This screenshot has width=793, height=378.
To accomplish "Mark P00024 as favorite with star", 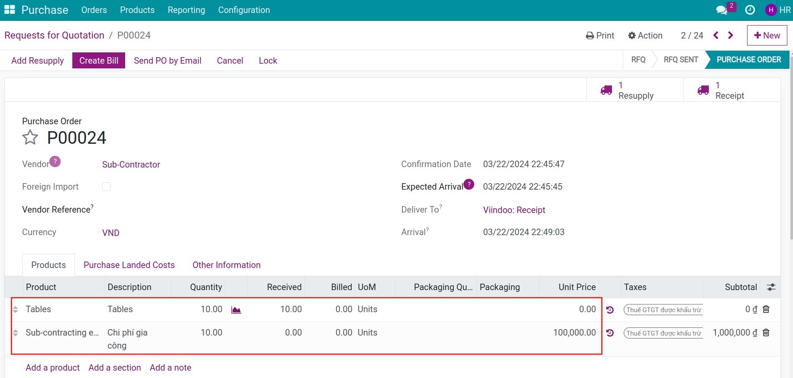I will click(30, 138).
